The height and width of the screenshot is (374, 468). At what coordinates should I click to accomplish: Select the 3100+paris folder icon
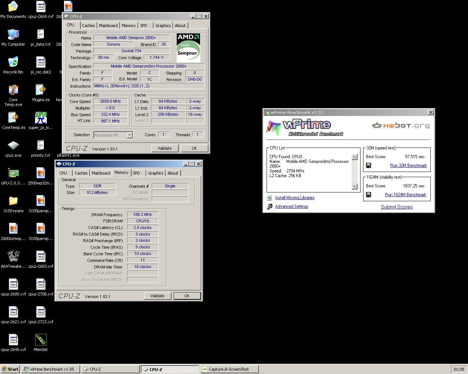coord(13,201)
